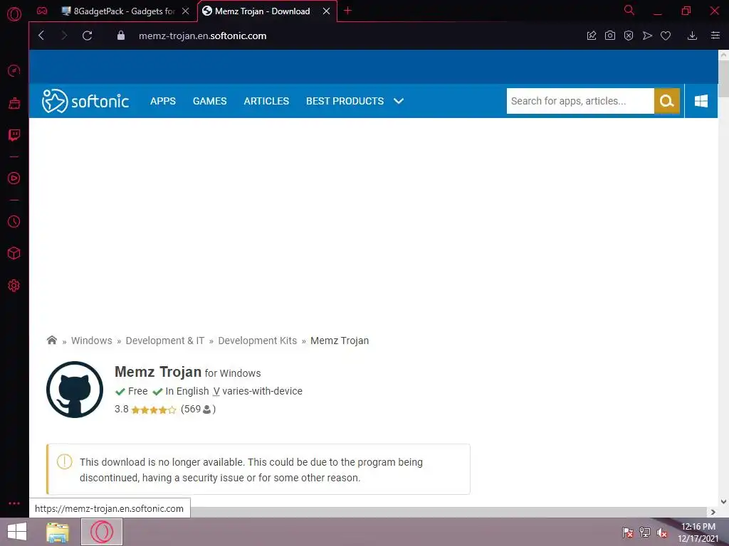This screenshot has height=546, width=729.
Task: Click Opera GX taskbar button
Action: (x=102, y=532)
